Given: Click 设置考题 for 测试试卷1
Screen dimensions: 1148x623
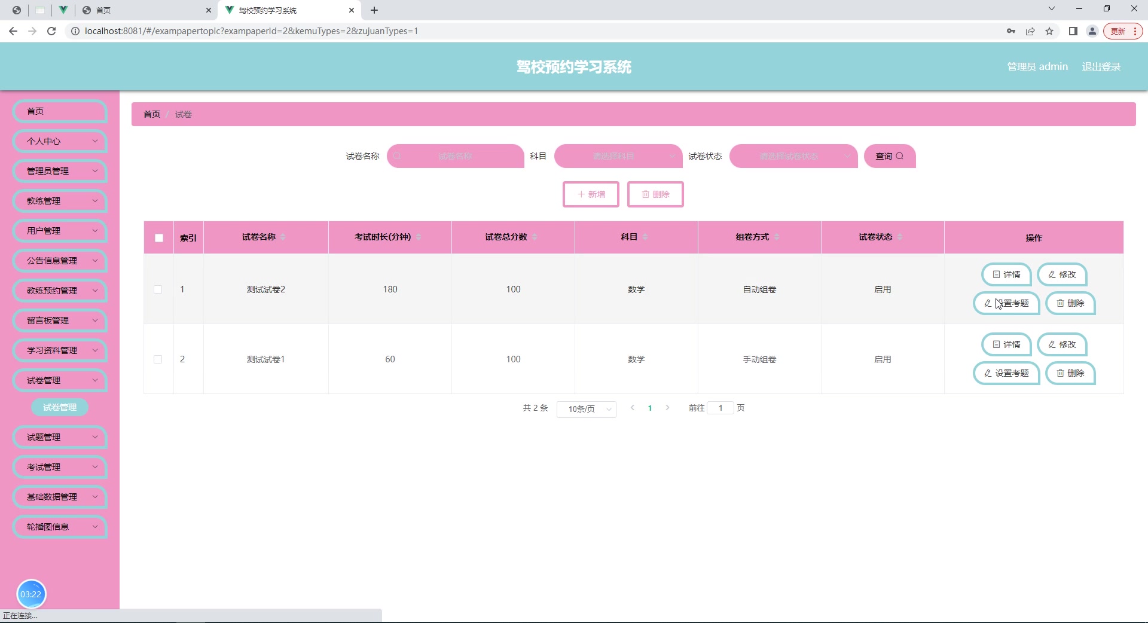Looking at the screenshot, I should point(1006,373).
